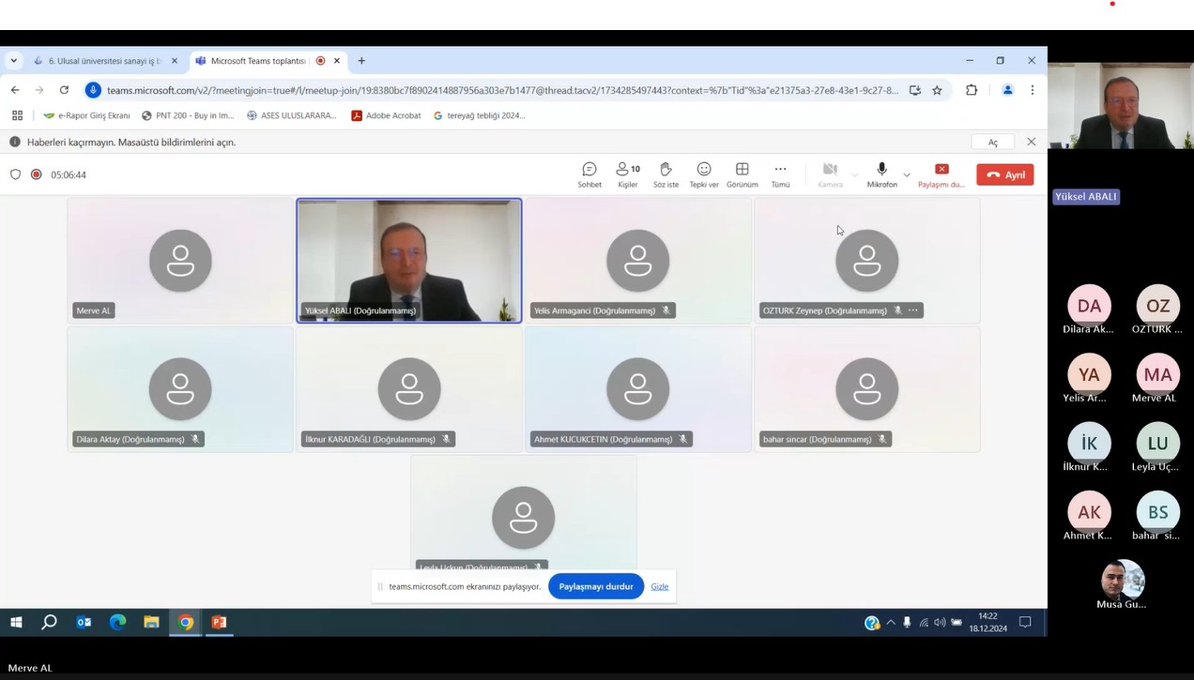1194x680 pixels.
Task: Click the Gizle link
Action: tap(660, 586)
